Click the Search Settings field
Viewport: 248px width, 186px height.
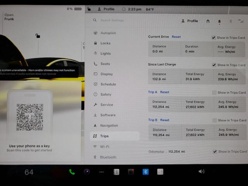tap(112, 20)
